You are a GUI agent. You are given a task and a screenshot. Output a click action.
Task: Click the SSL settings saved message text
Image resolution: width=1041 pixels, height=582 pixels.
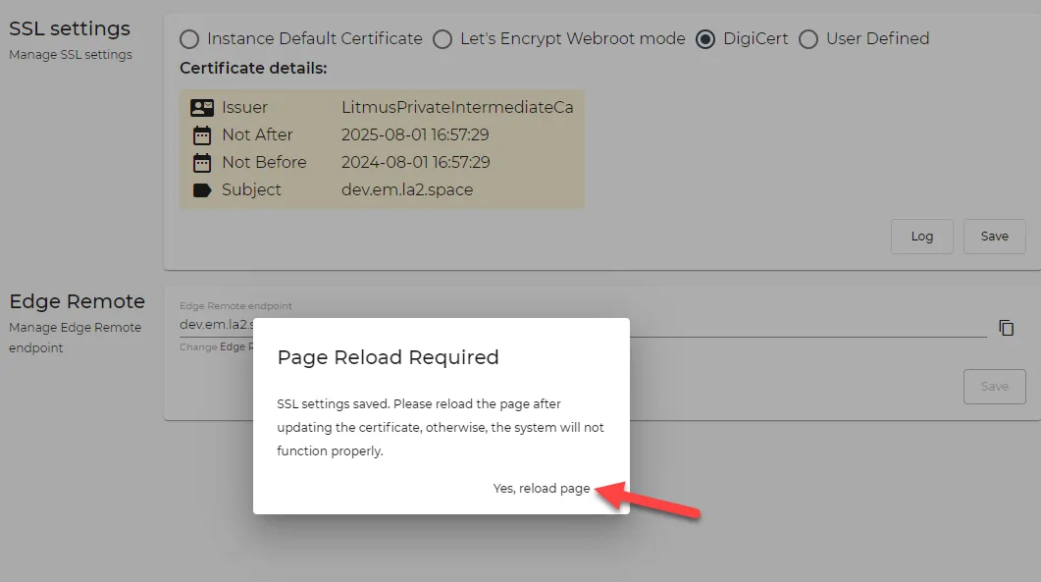coord(441,427)
